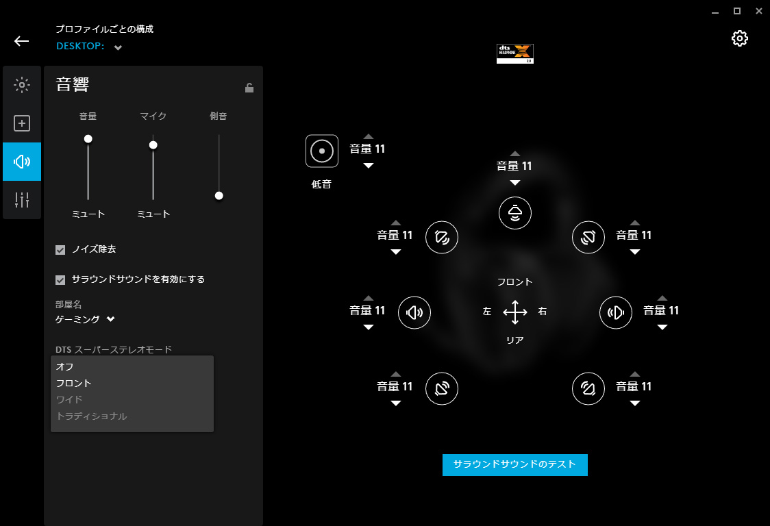Expand the DESKTOP profile dropdown
Image resolution: width=770 pixels, height=526 pixels.
118,48
